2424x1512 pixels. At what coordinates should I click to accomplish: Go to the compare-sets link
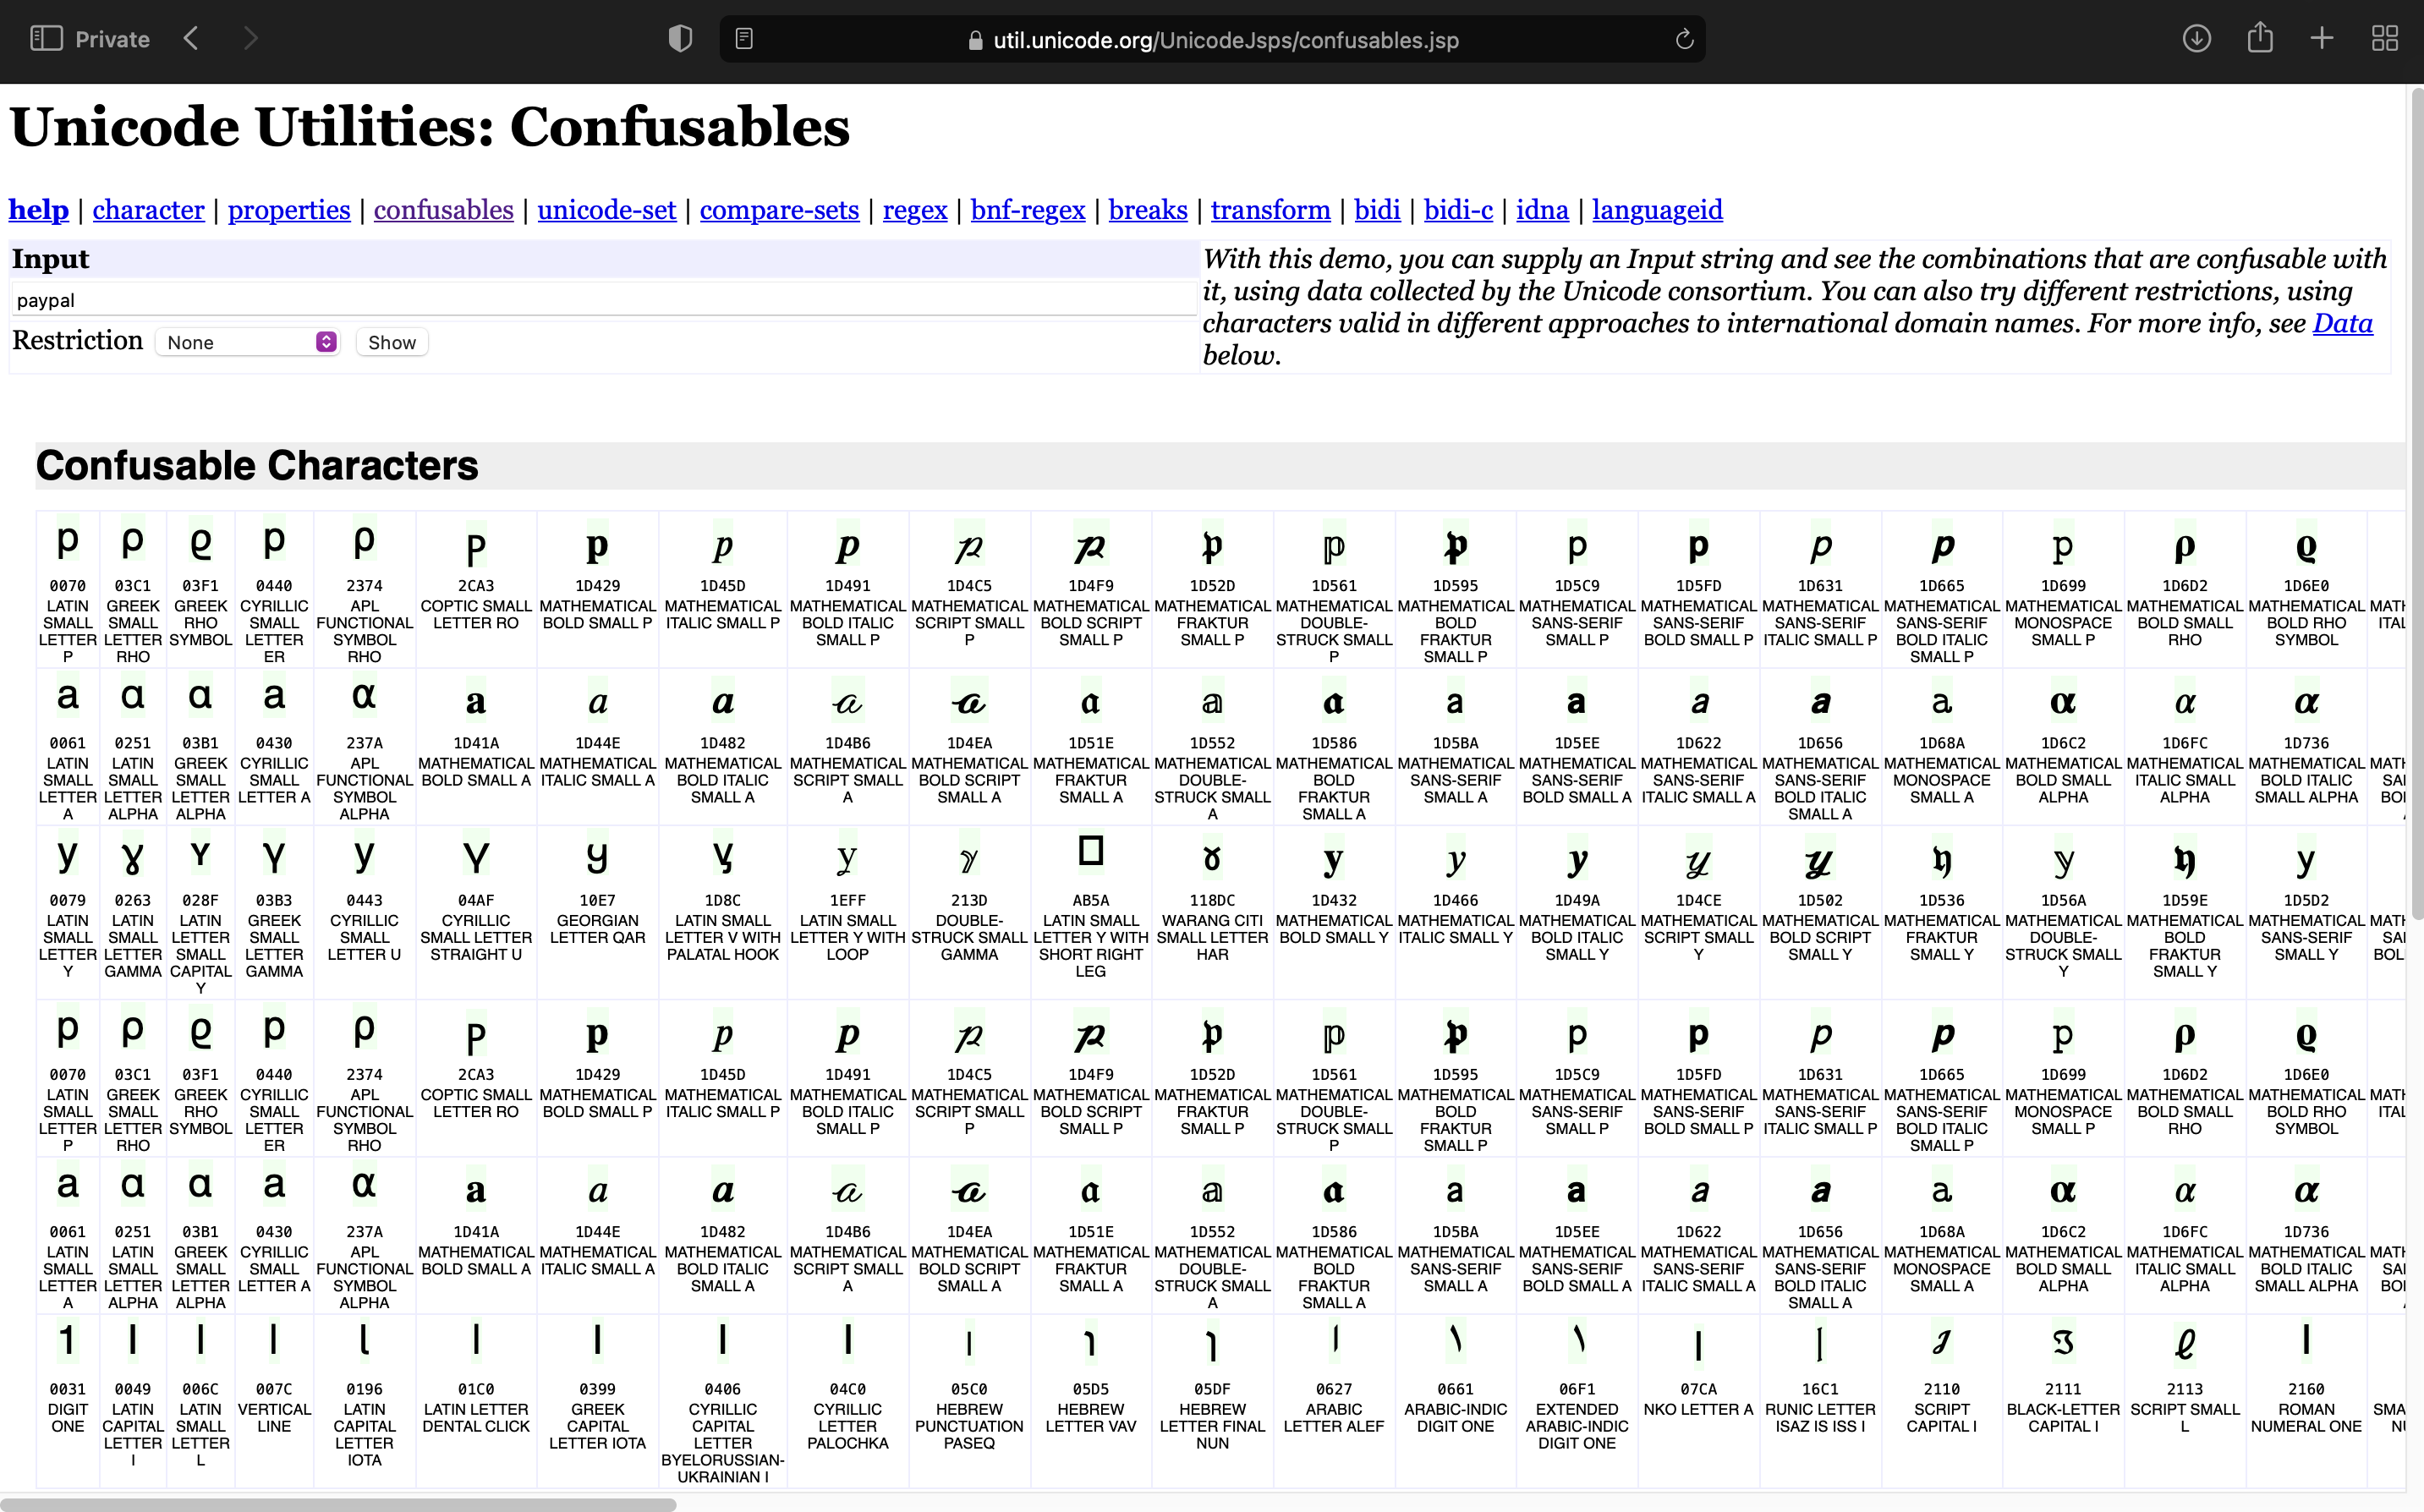pyautogui.click(x=779, y=210)
